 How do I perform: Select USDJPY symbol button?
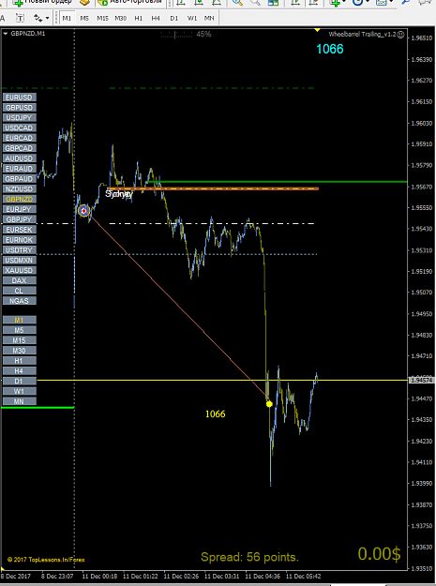point(20,118)
